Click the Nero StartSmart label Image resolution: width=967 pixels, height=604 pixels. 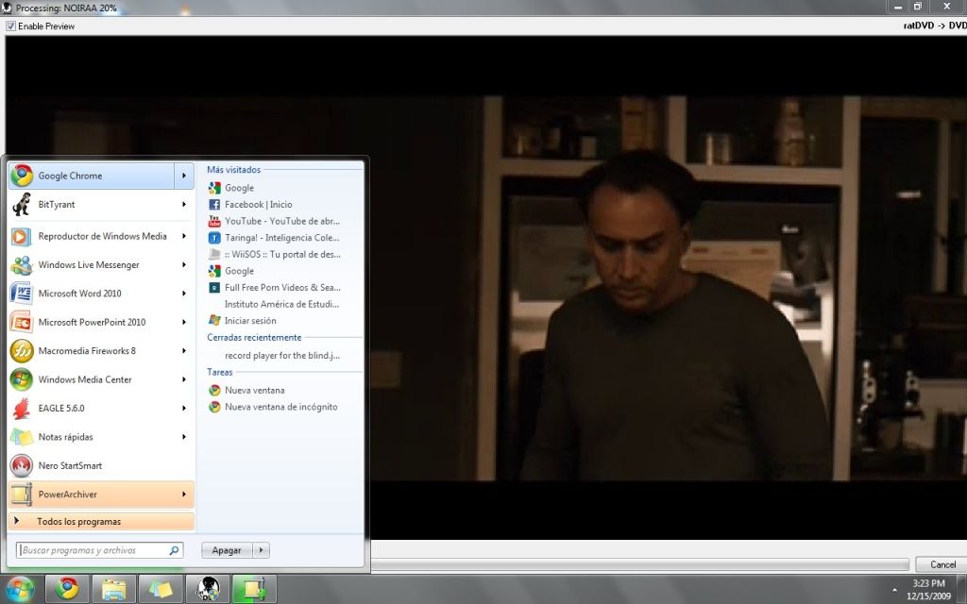pos(70,466)
